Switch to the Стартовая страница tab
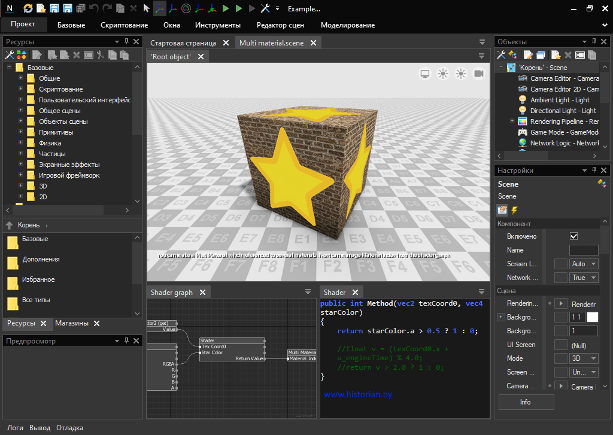Viewport: 613px width, 435px height. coord(183,43)
